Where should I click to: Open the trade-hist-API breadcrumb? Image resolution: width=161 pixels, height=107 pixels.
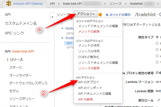(x=72, y=4)
